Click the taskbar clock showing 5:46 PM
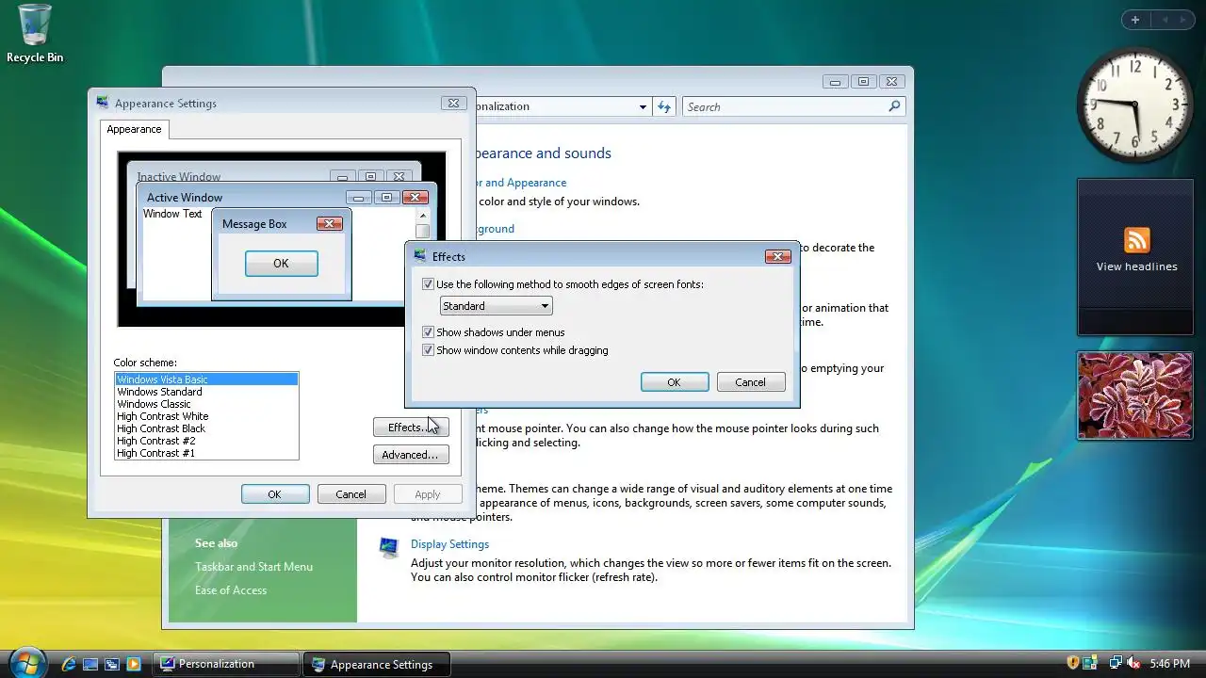 tap(1169, 664)
